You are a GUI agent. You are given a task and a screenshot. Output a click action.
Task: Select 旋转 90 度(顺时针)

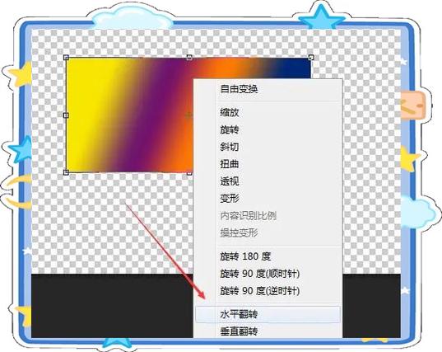pyautogui.click(x=268, y=274)
